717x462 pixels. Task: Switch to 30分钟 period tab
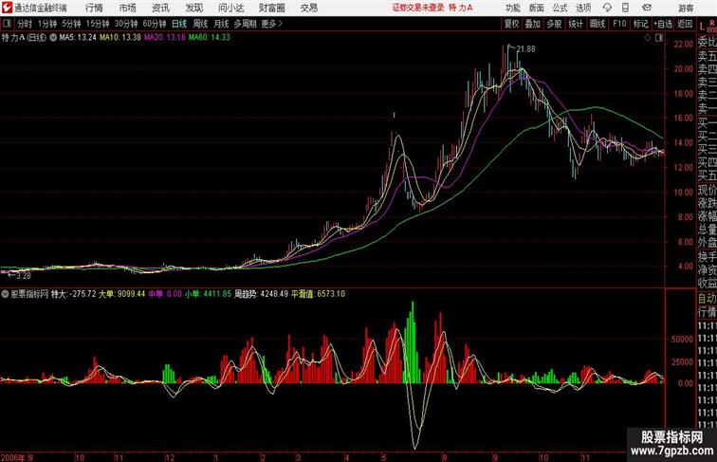126,24
